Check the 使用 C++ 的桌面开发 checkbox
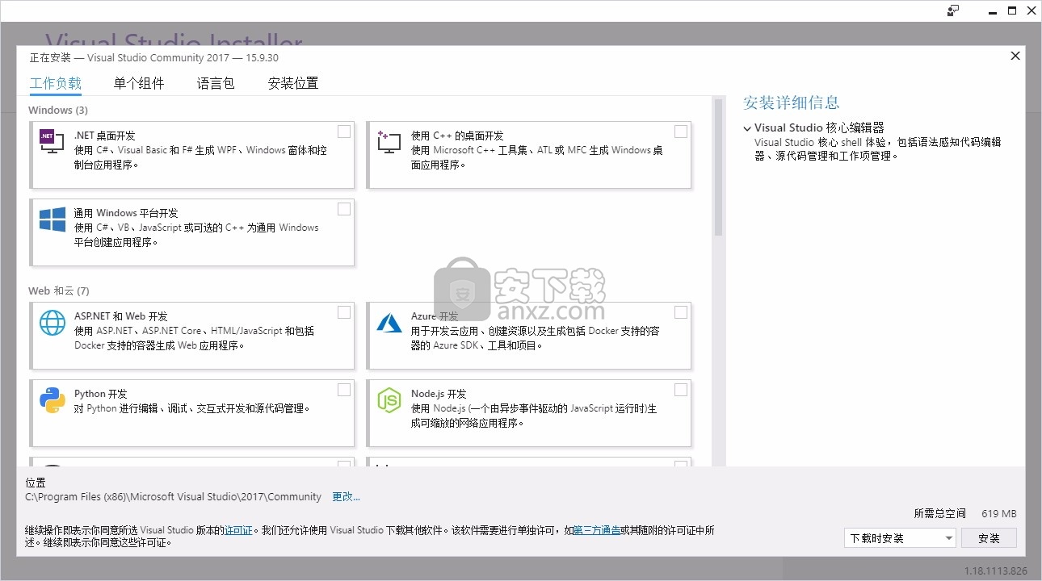1042x581 pixels. click(x=681, y=132)
